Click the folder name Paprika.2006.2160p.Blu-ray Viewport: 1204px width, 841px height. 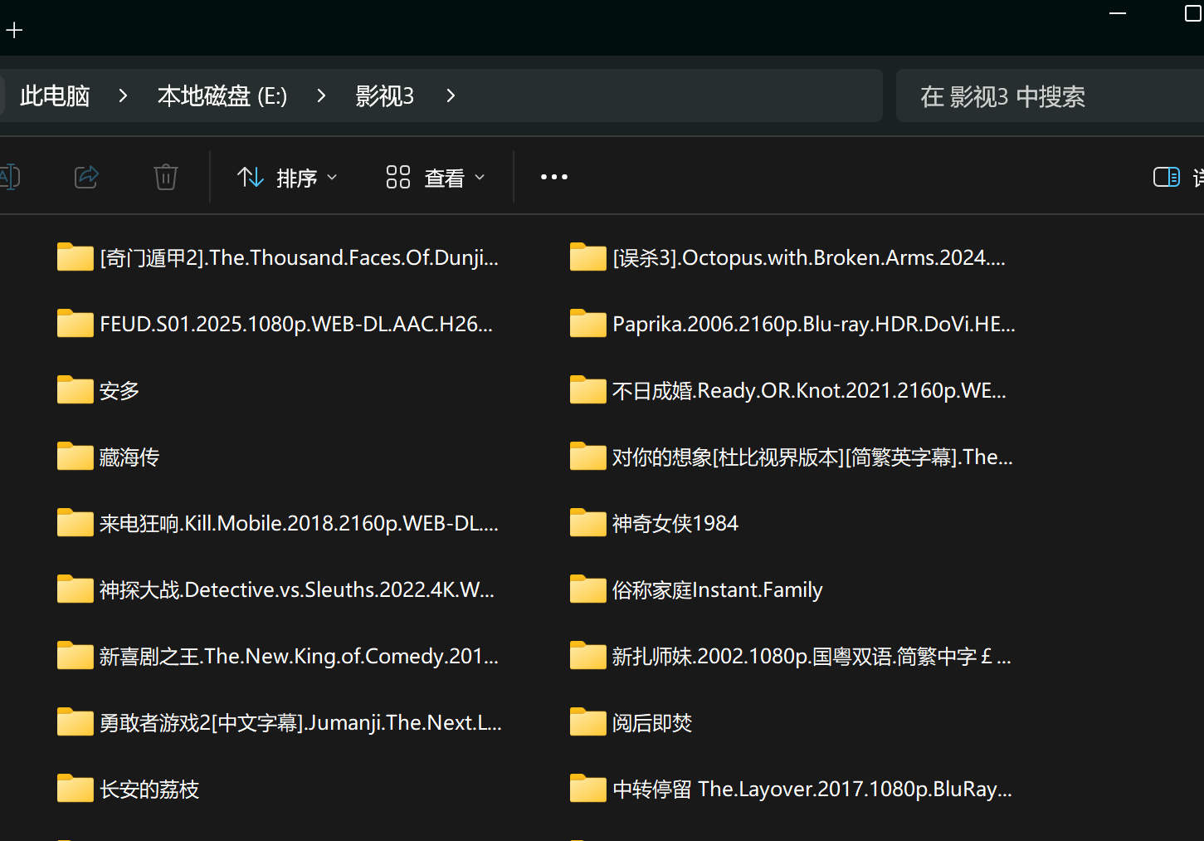[x=814, y=325]
